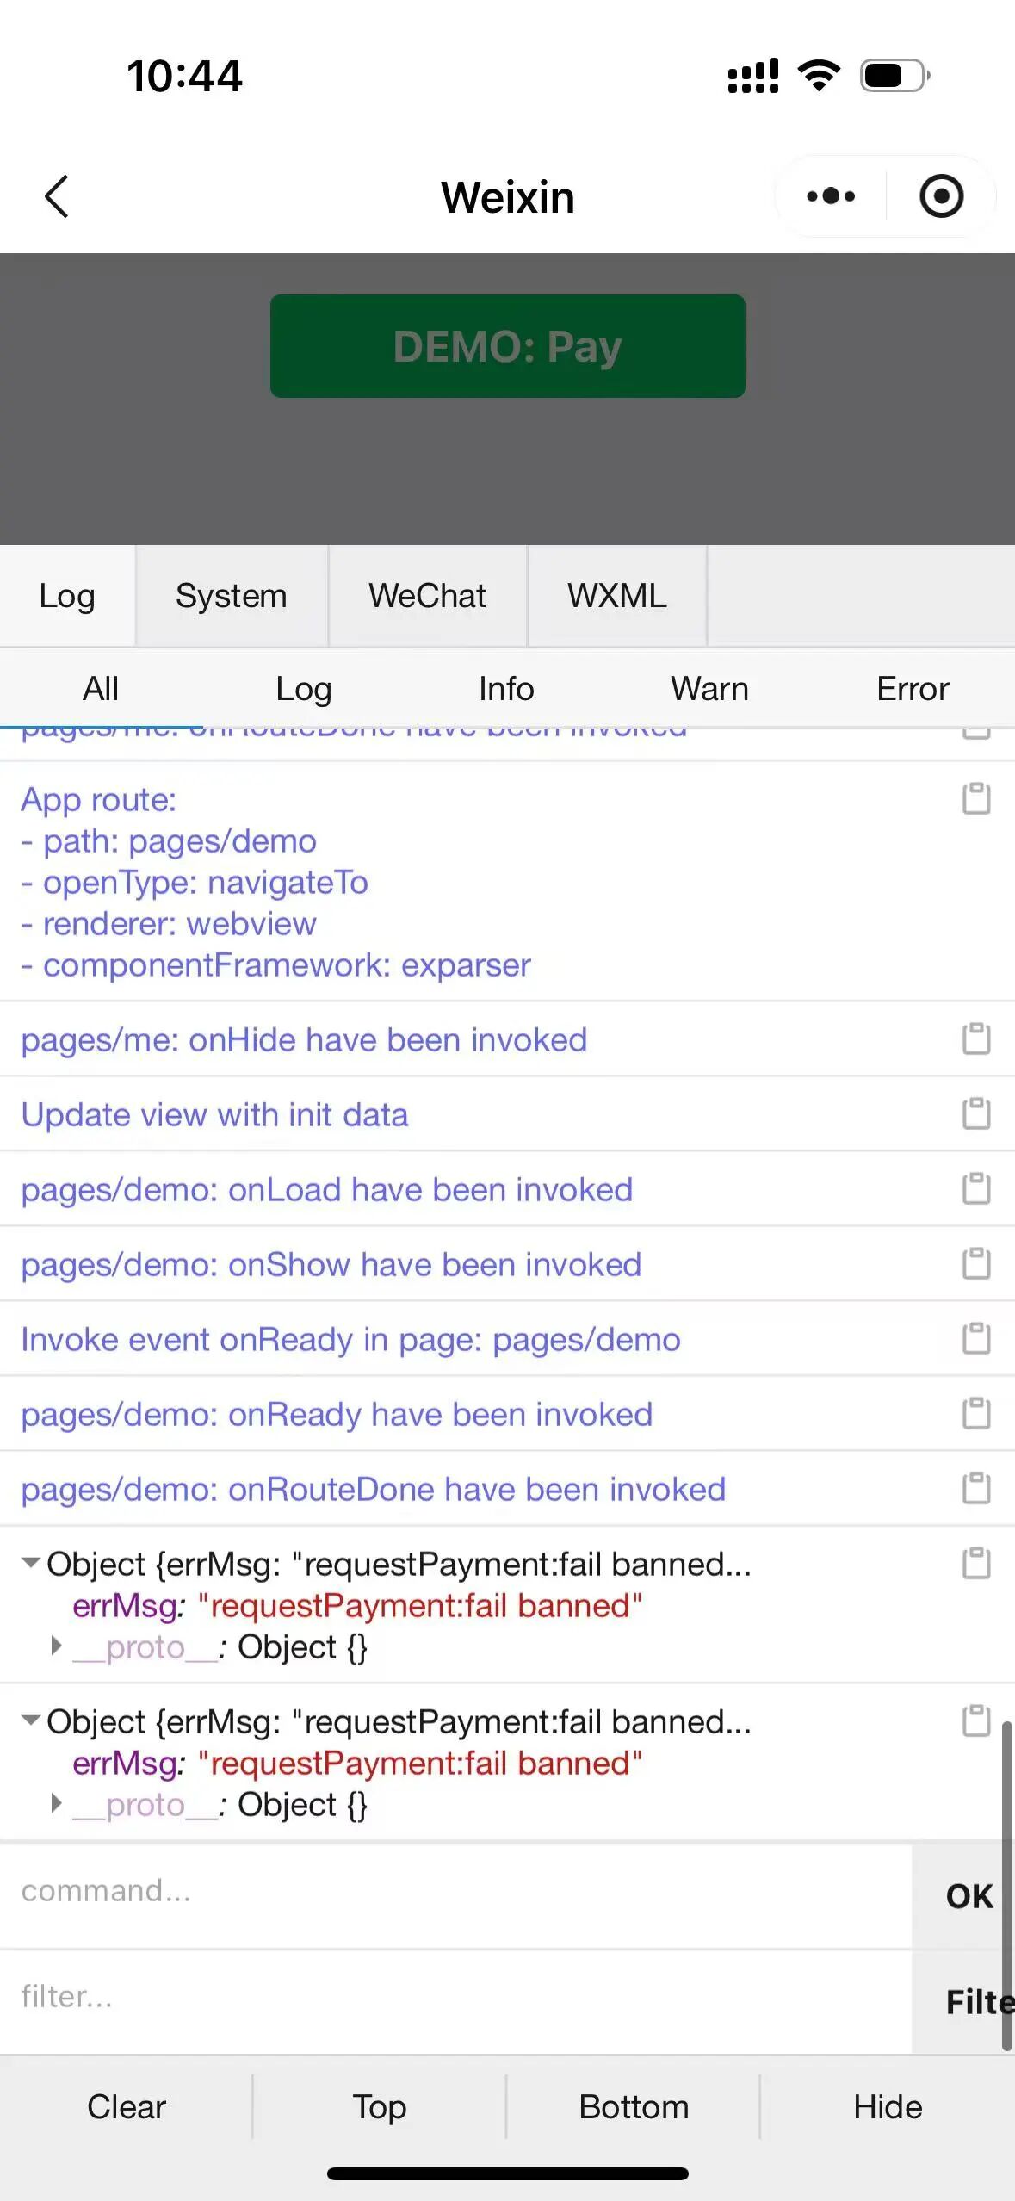Click the log panel scrollbar
This screenshot has height=2201, width=1015.
coord(1006,1886)
